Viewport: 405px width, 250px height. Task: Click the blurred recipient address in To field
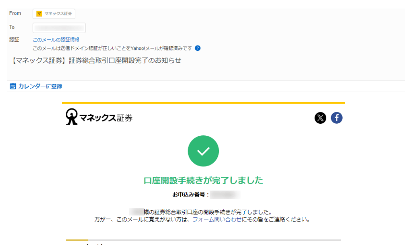59,28
